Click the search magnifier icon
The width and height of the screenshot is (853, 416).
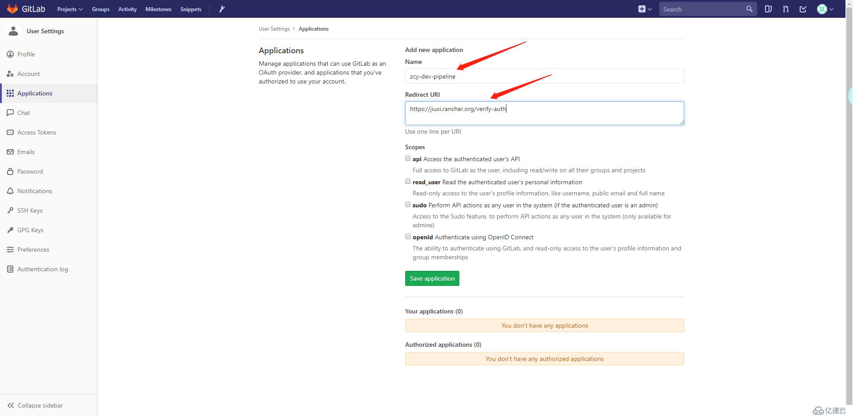(749, 9)
